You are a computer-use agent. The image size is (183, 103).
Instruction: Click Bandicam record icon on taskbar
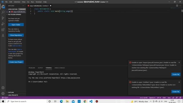[x=97, y=101]
